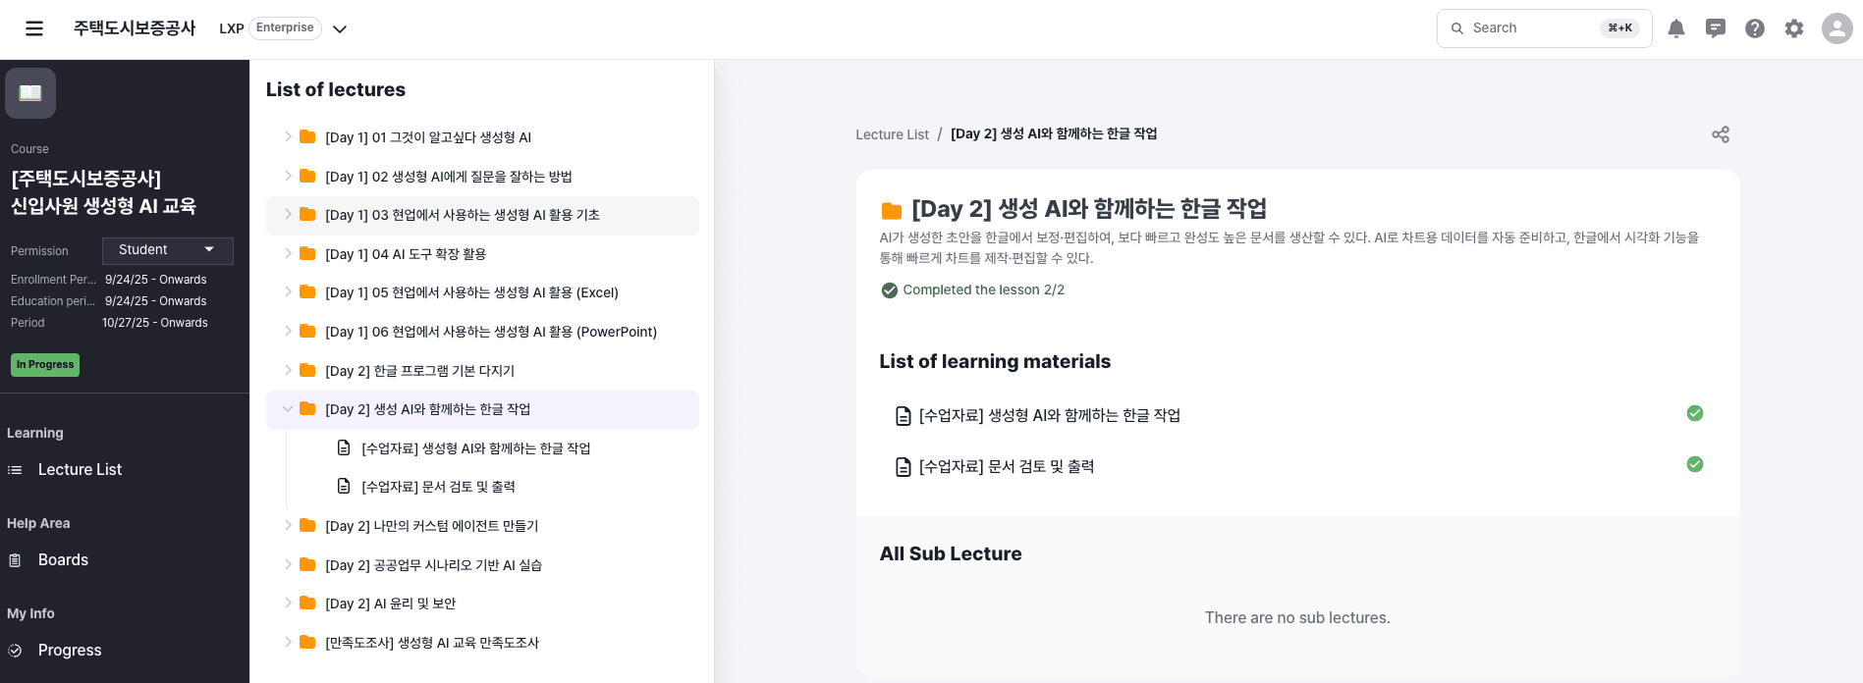This screenshot has height=683, width=1863.
Task: Collapse the [Day 2] 생성 AI와 함께하는 한글 작업 folder
Action: click(x=288, y=409)
